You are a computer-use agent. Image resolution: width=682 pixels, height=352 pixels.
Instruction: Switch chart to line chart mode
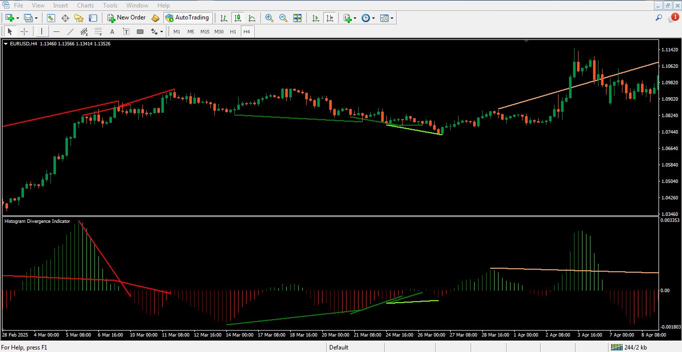coord(252,18)
